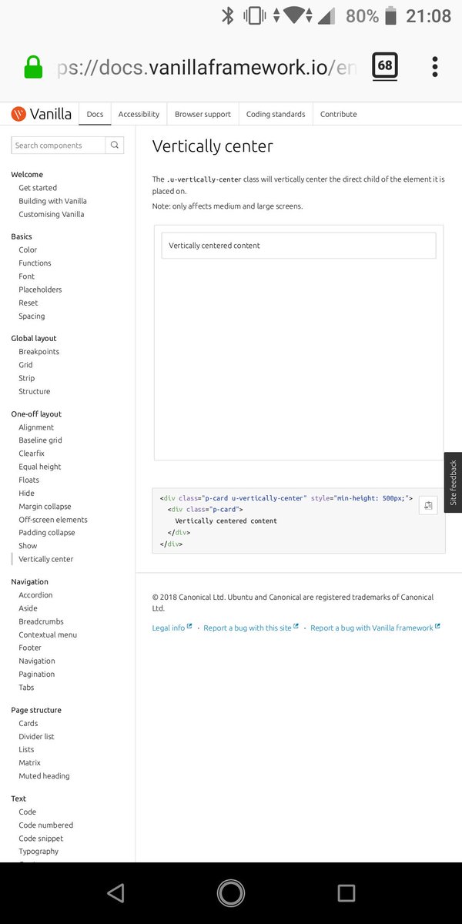The width and height of the screenshot is (462, 924).
Task: Open the Floats sidebar entry
Action: tap(28, 480)
